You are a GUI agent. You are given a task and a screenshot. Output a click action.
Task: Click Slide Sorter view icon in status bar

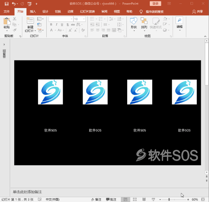135,199
